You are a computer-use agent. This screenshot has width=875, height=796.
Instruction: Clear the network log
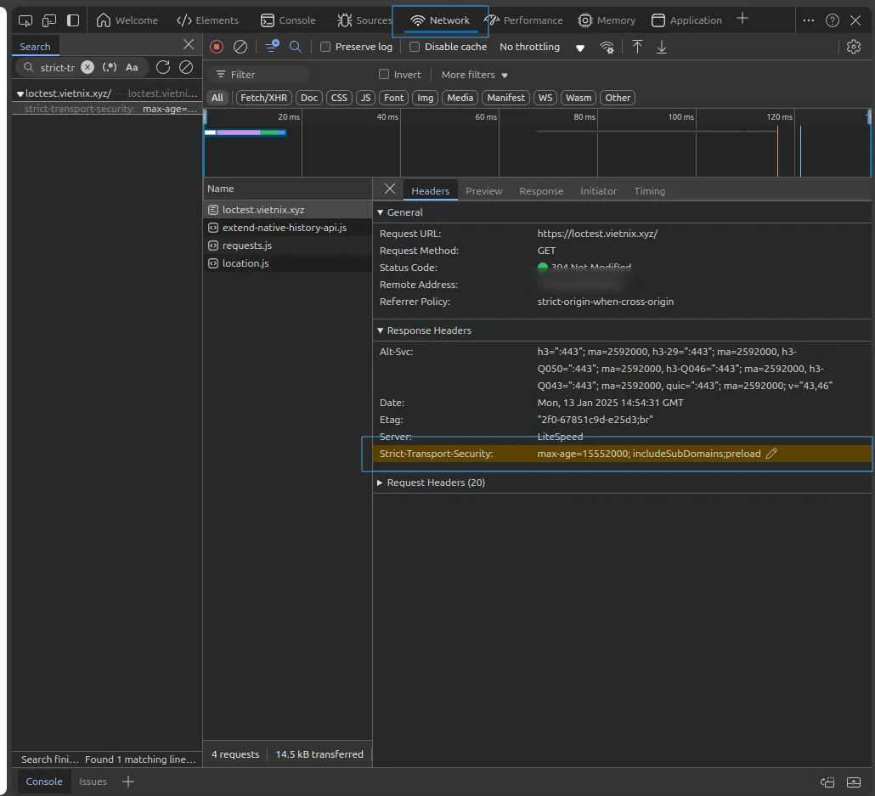[240, 47]
